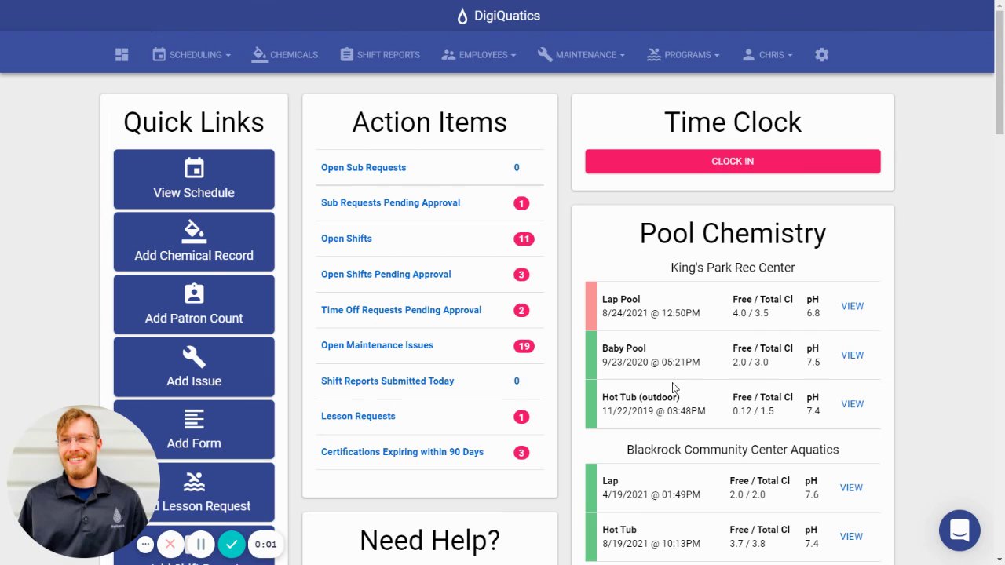Click the Add Form lines icon

[194, 419]
